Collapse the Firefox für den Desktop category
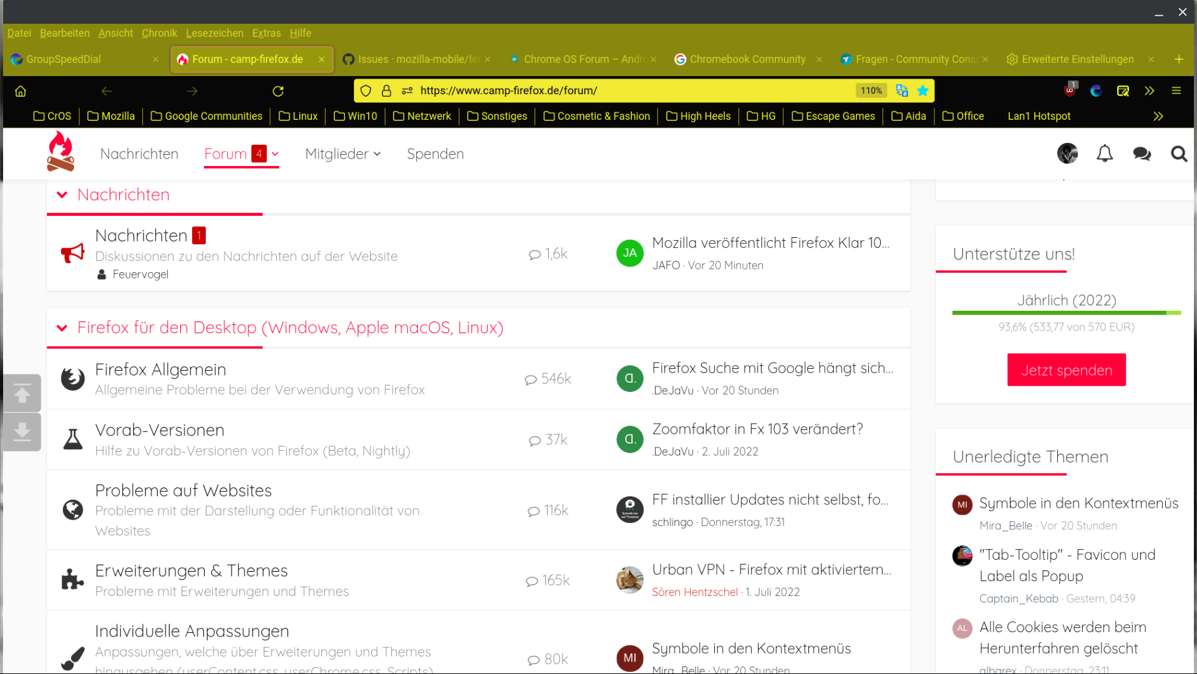Viewport: 1197px width, 674px height. (62, 328)
